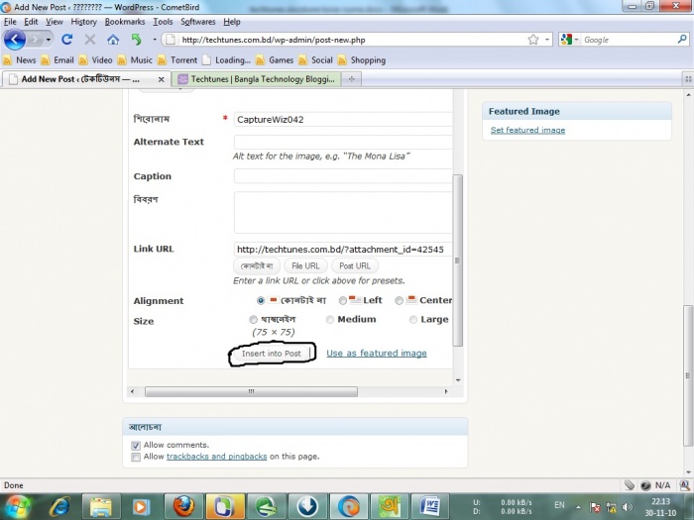The width and height of the screenshot is (694, 520).
Task: Open the Music bookmark feed
Action: (135, 60)
